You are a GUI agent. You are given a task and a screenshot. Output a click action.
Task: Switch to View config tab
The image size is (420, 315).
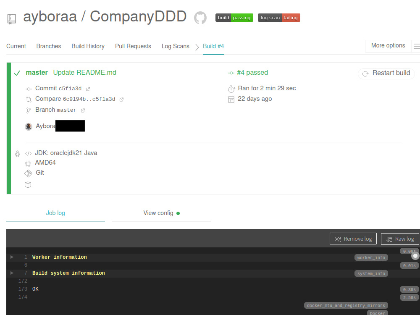pyautogui.click(x=161, y=213)
